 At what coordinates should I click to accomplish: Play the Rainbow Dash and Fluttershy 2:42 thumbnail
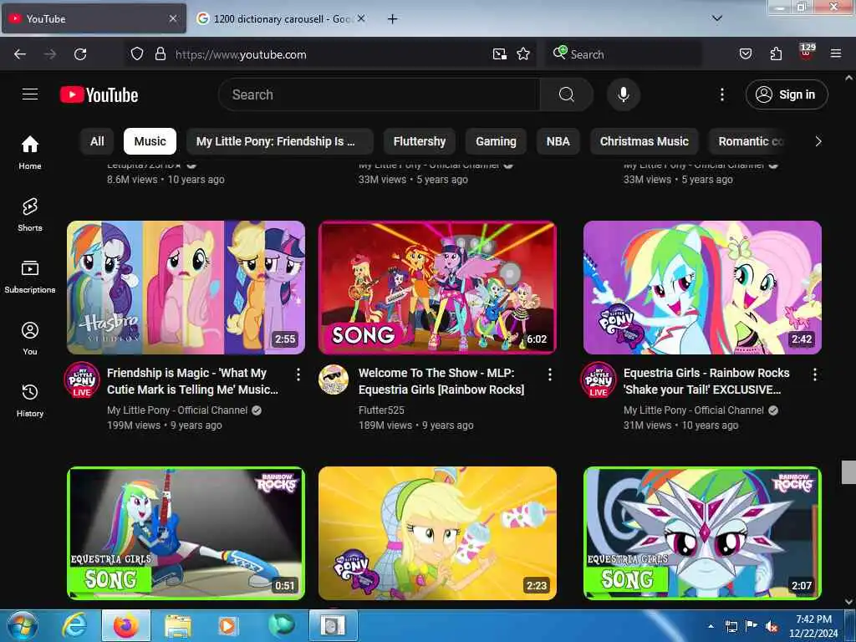tap(702, 288)
